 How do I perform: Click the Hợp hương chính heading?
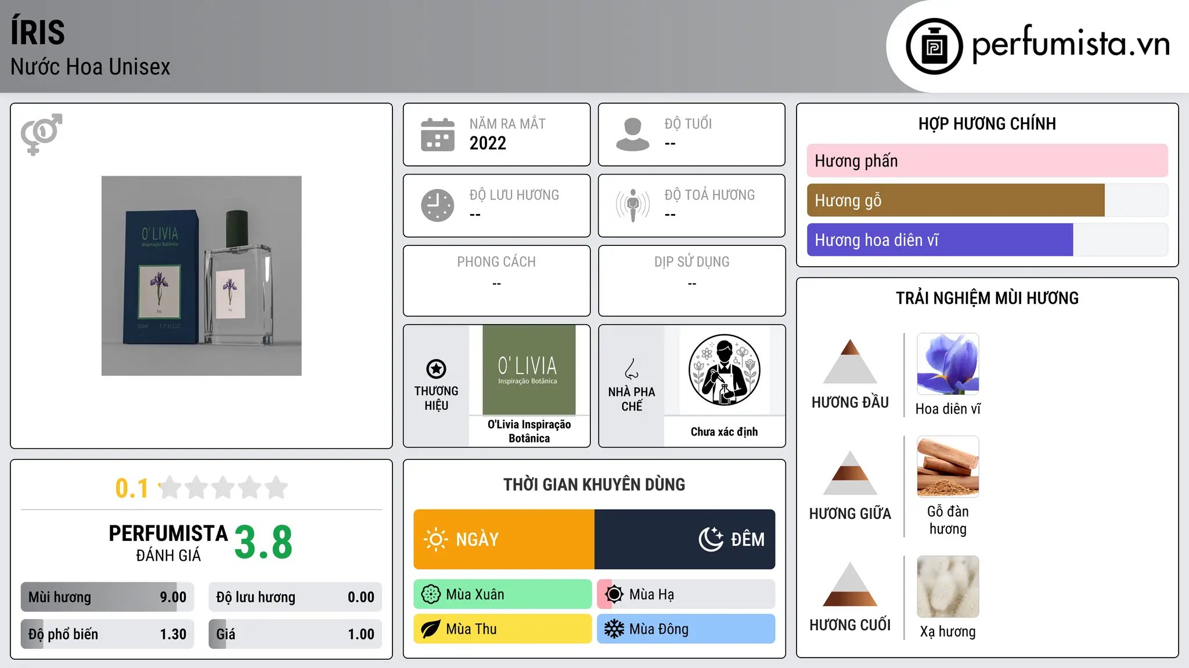pos(987,124)
